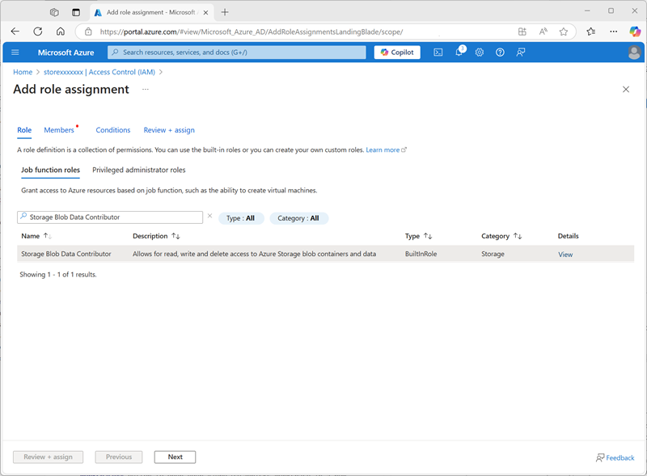
Task: Close the Add role assignment blade
Action: 626,90
